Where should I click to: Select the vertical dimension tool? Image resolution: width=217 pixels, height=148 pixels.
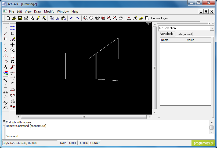(6, 86)
